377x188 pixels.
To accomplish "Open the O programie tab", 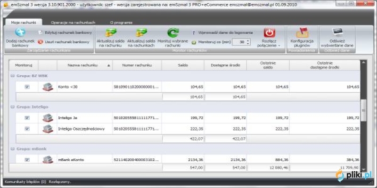I will click(122, 23).
